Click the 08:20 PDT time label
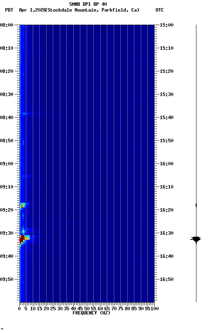Image resolution: width=213 pixels, height=333 pixels. [x=7, y=71]
